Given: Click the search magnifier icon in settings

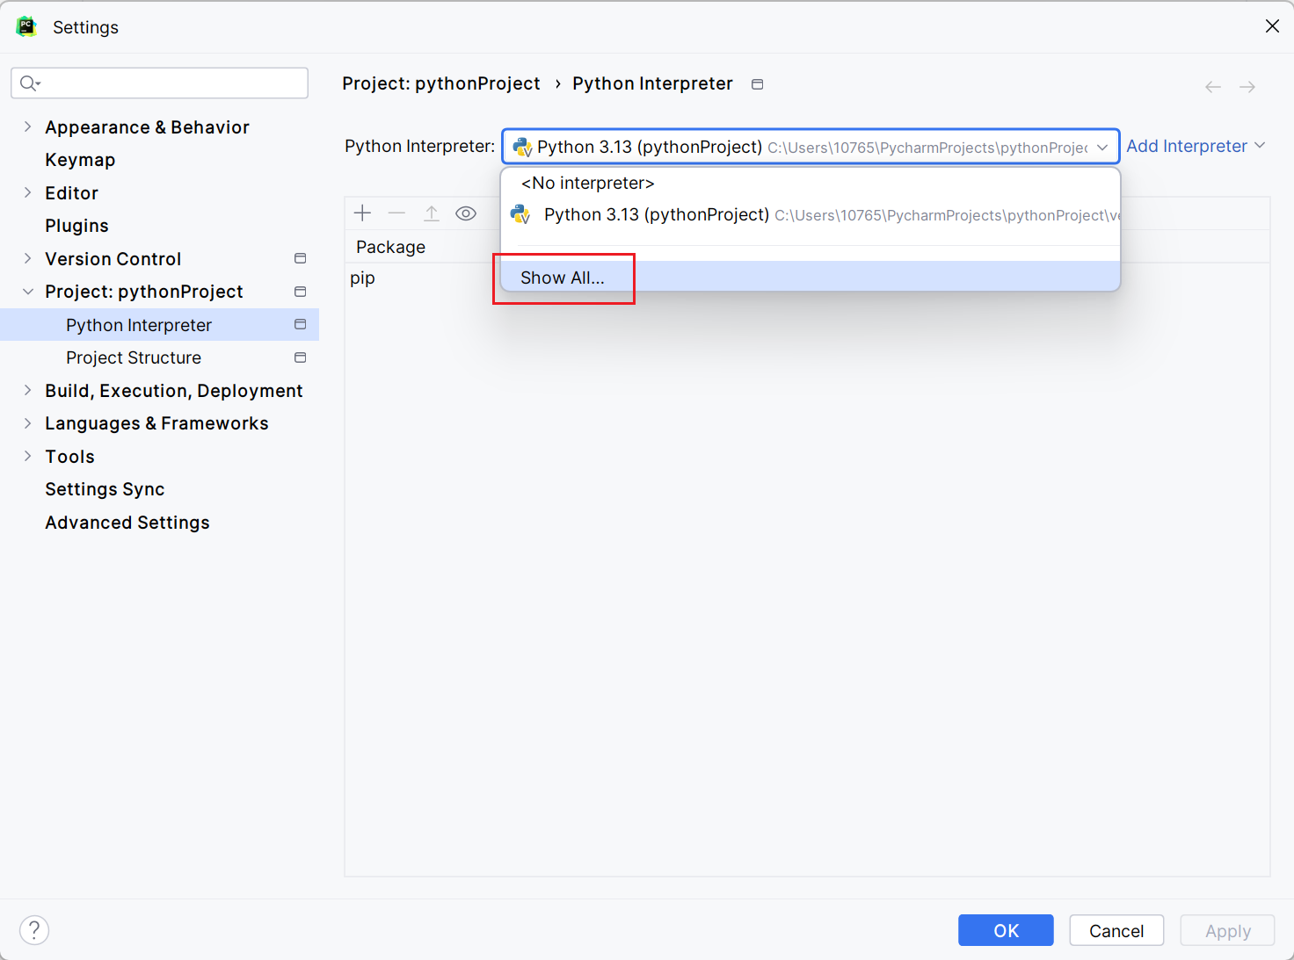Looking at the screenshot, I should coord(30,83).
